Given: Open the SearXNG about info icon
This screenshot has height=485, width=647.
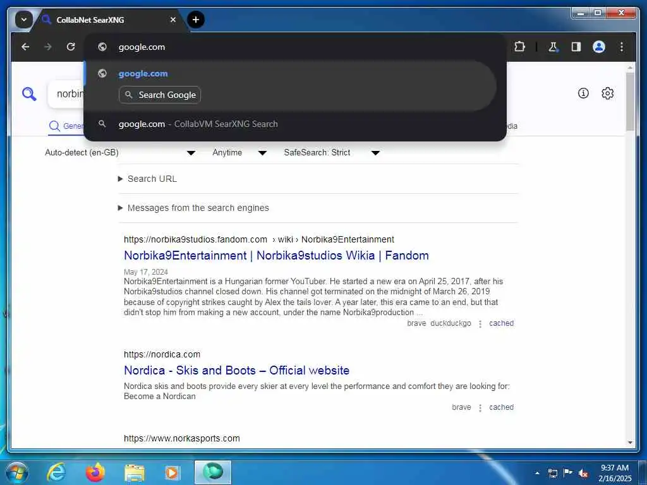Looking at the screenshot, I should tap(583, 93).
